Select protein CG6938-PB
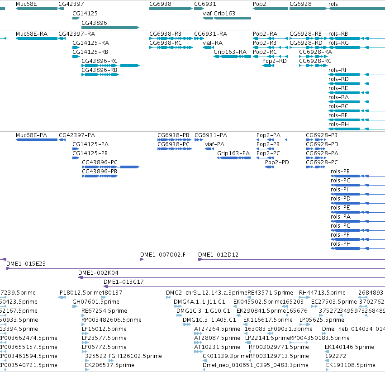 [x=173, y=135]
